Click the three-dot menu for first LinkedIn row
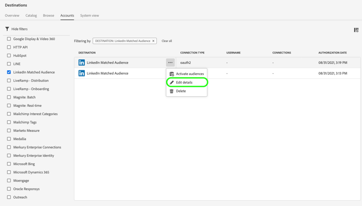This screenshot has height=206, width=362. [x=170, y=63]
